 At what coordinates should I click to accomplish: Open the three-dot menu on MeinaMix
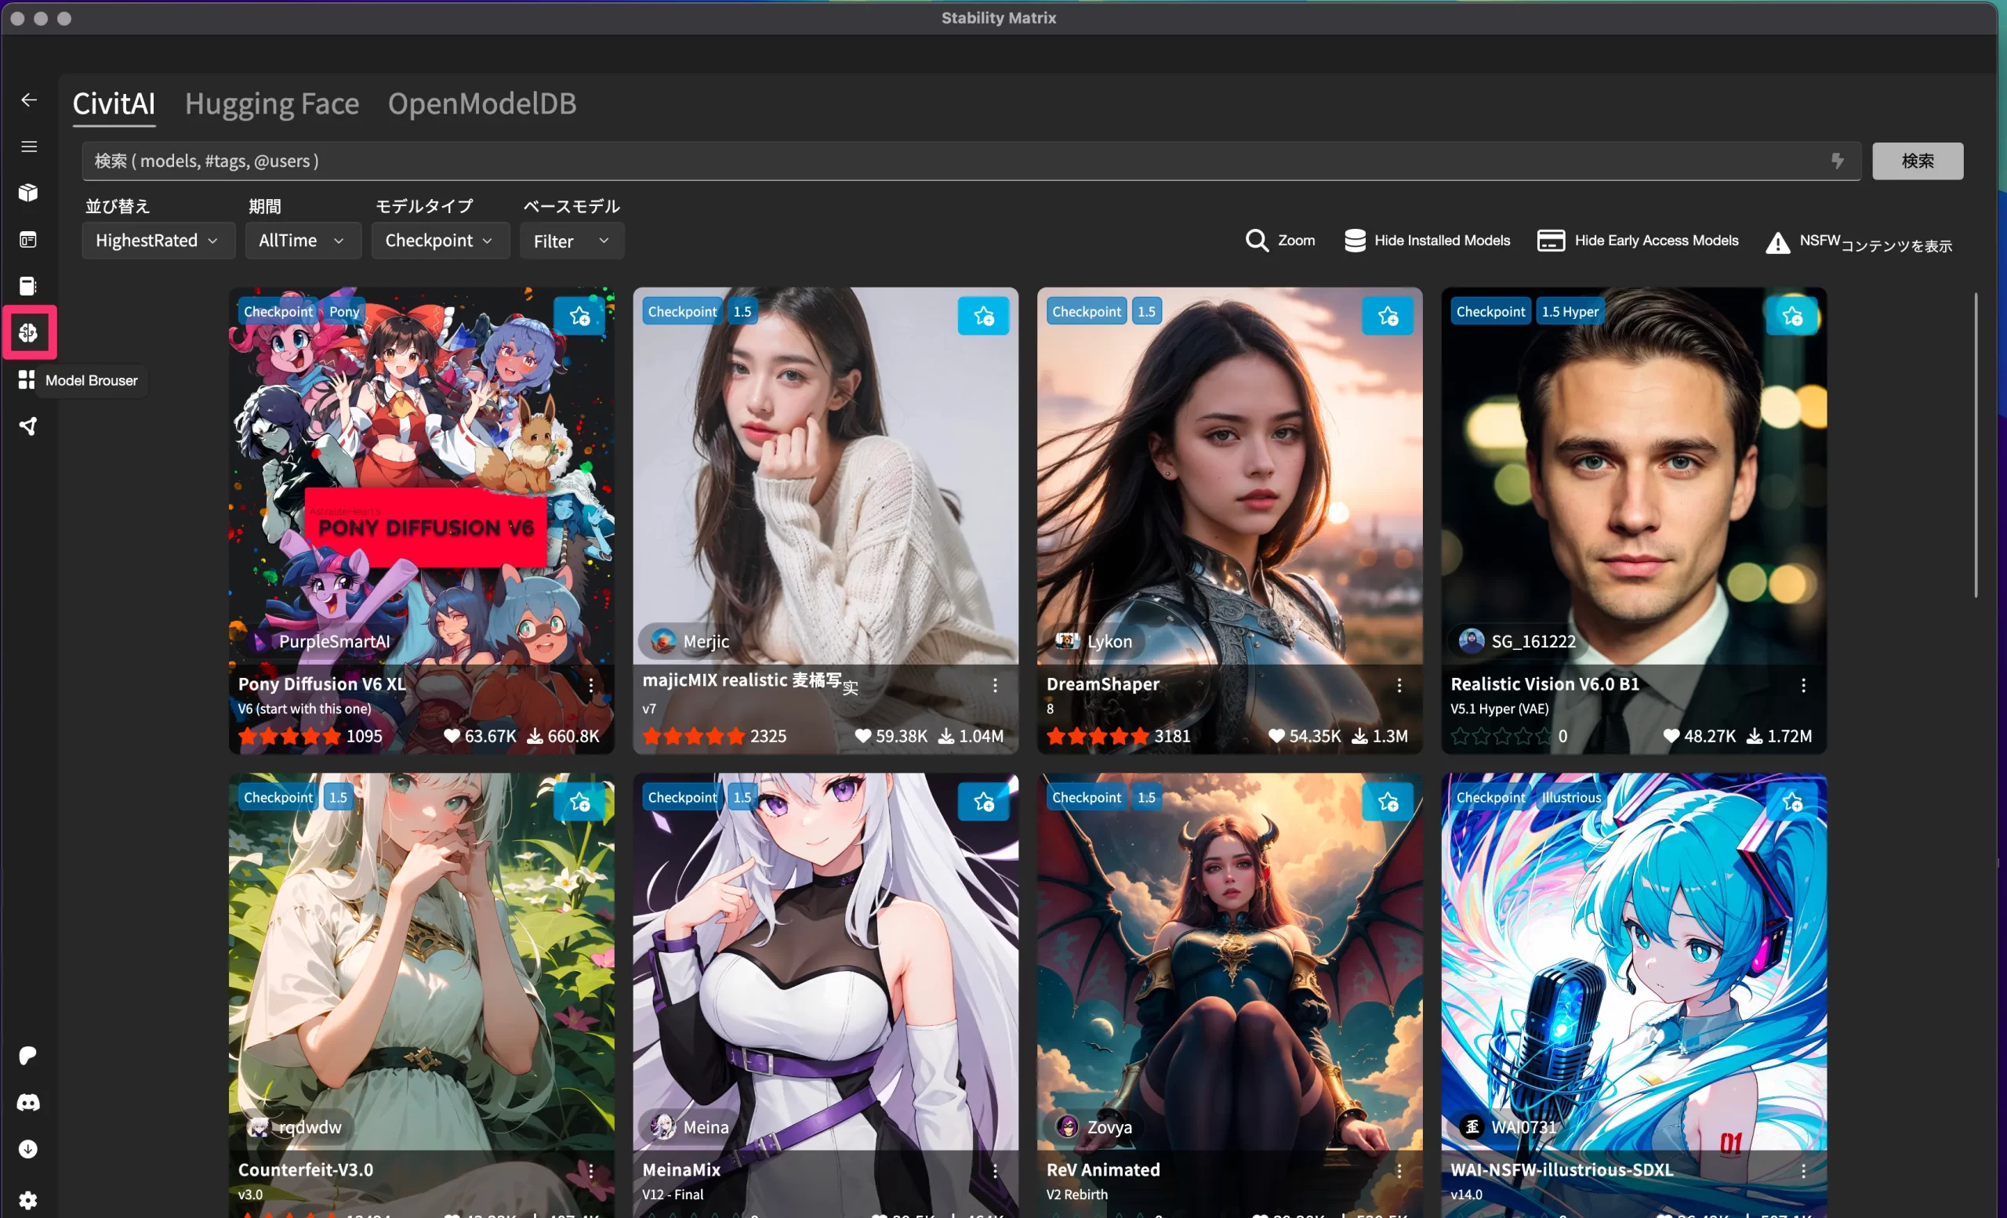click(995, 1170)
